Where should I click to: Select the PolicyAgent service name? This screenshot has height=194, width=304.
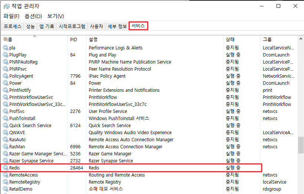tap(21, 76)
